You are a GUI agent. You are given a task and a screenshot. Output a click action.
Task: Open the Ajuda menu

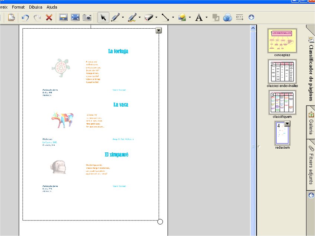tap(52, 7)
